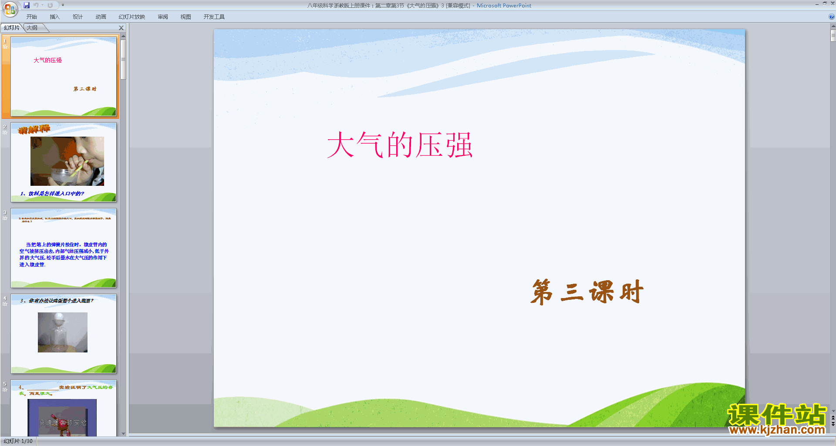Click animation star icon under slide 4 number
Screen dimensions: 836x446
5,304
